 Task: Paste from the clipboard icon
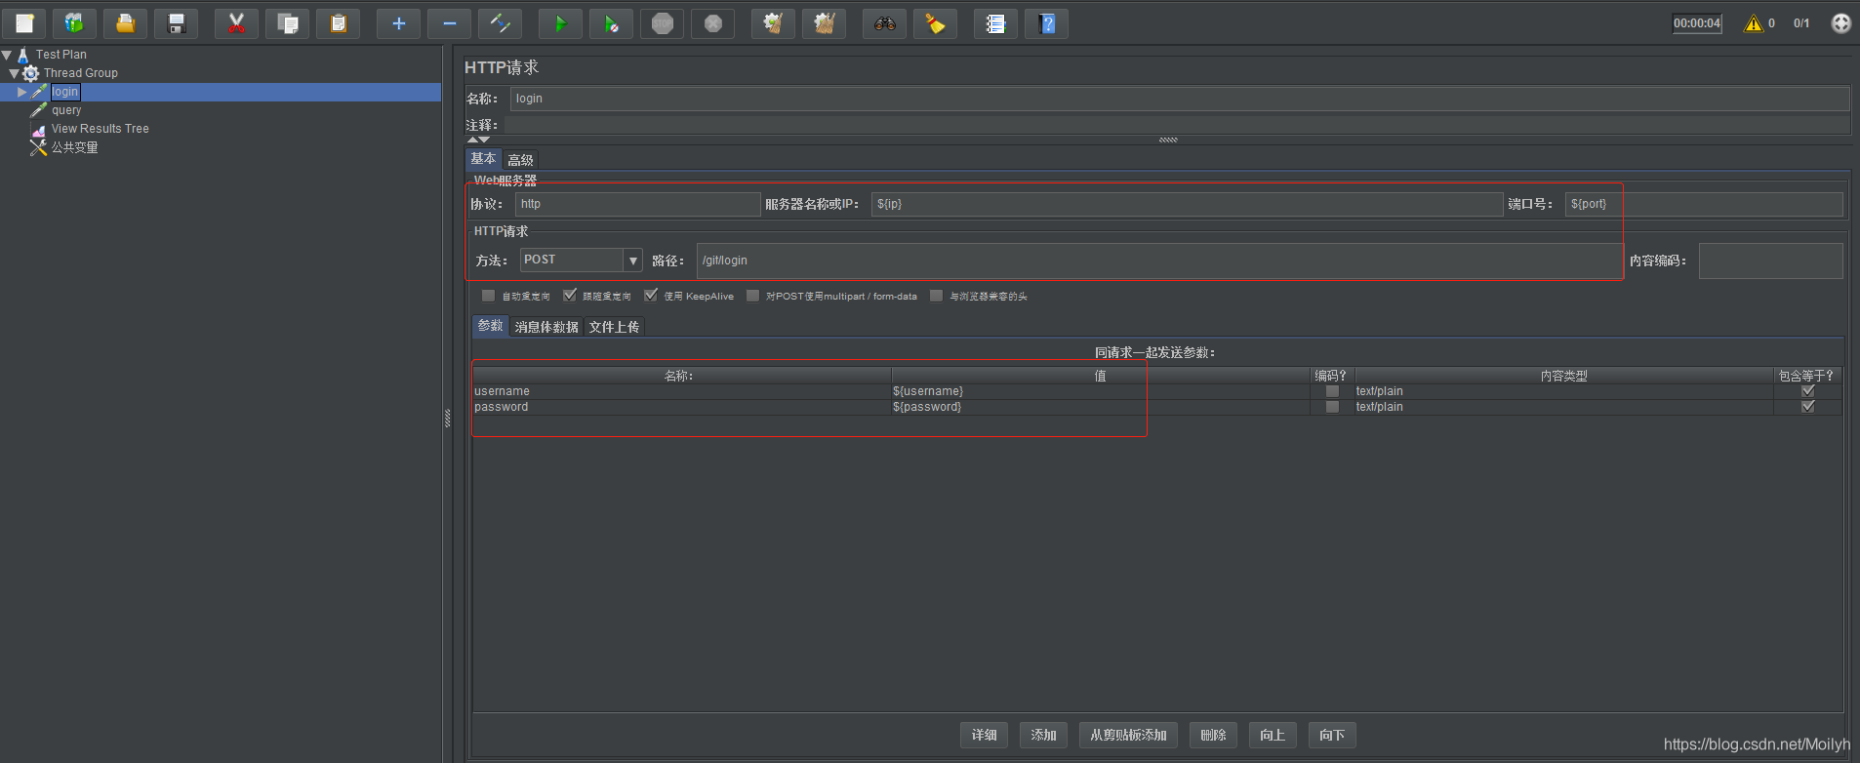point(339,23)
